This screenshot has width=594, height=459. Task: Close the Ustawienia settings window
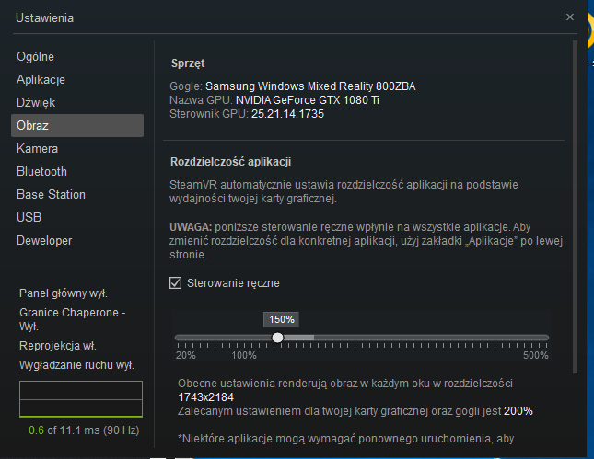point(570,17)
